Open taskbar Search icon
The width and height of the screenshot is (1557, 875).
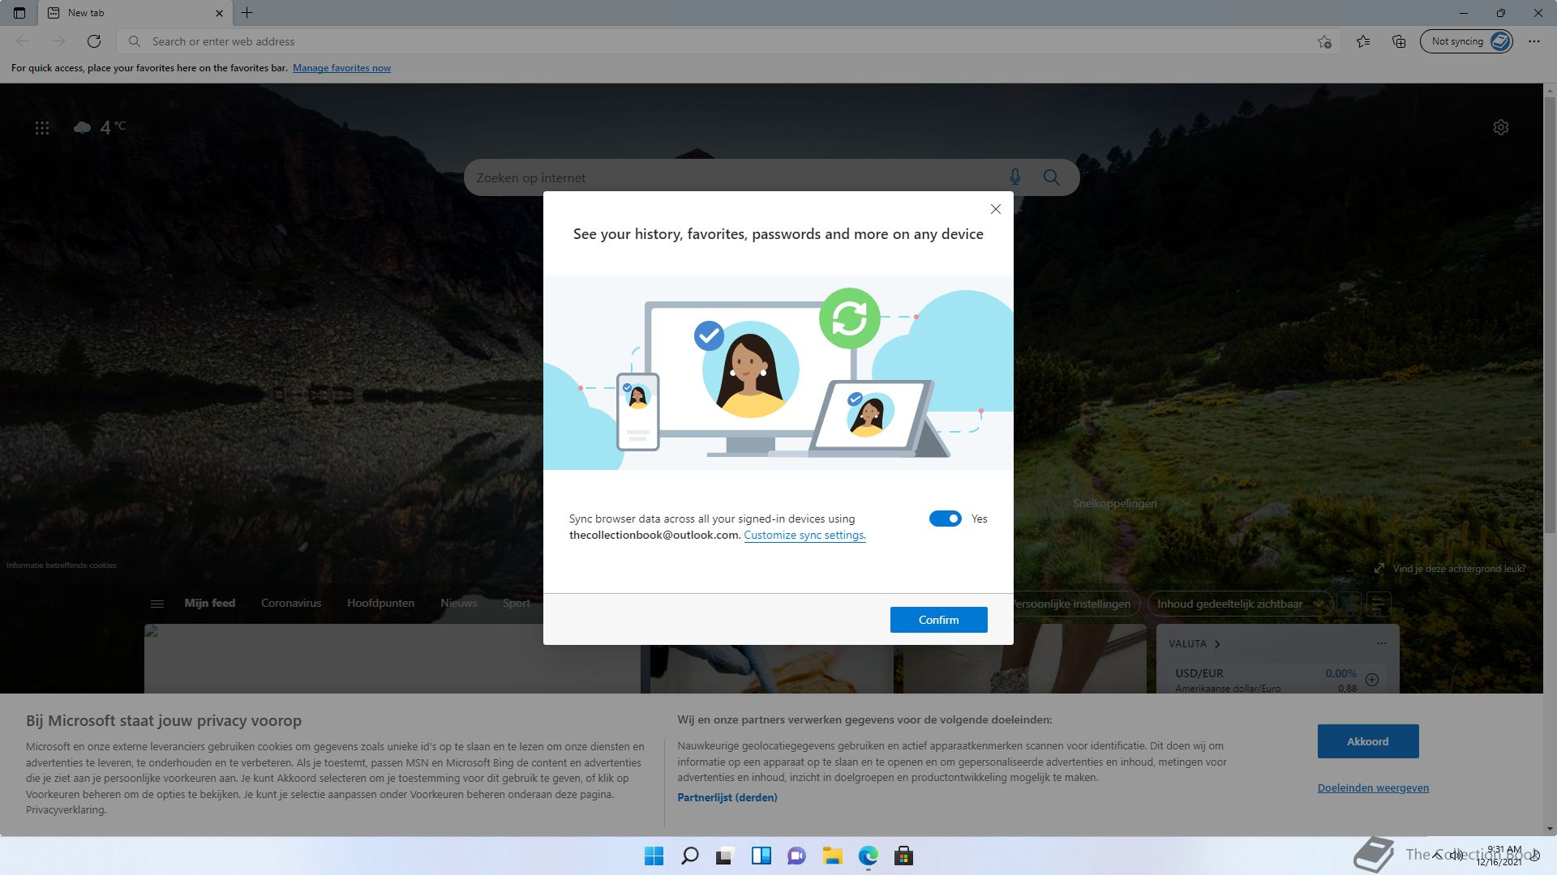690,856
